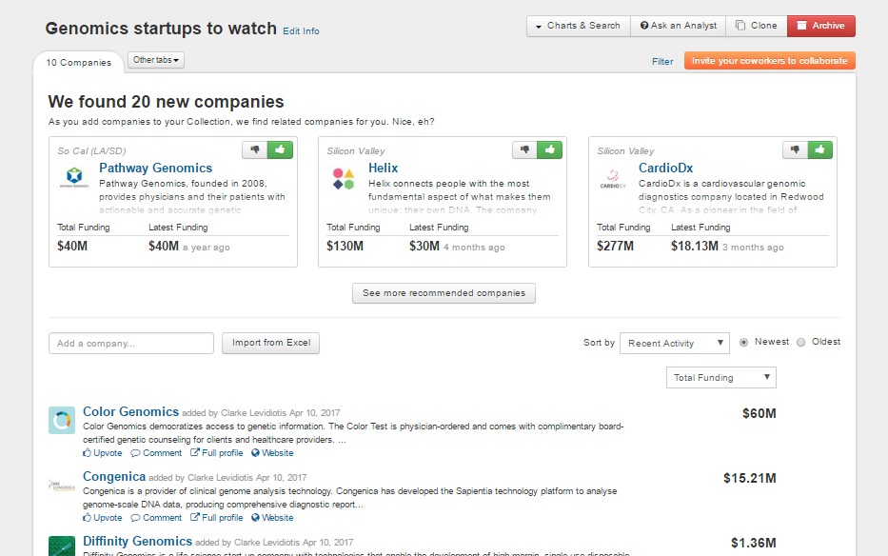Open the Charts & Search dropdown
888x556 pixels.
tap(578, 26)
